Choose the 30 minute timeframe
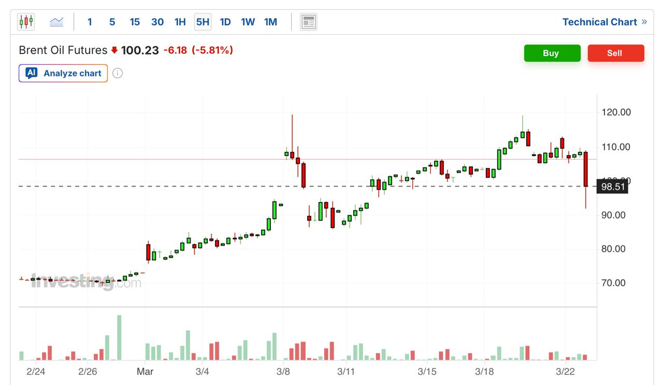 tap(157, 22)
